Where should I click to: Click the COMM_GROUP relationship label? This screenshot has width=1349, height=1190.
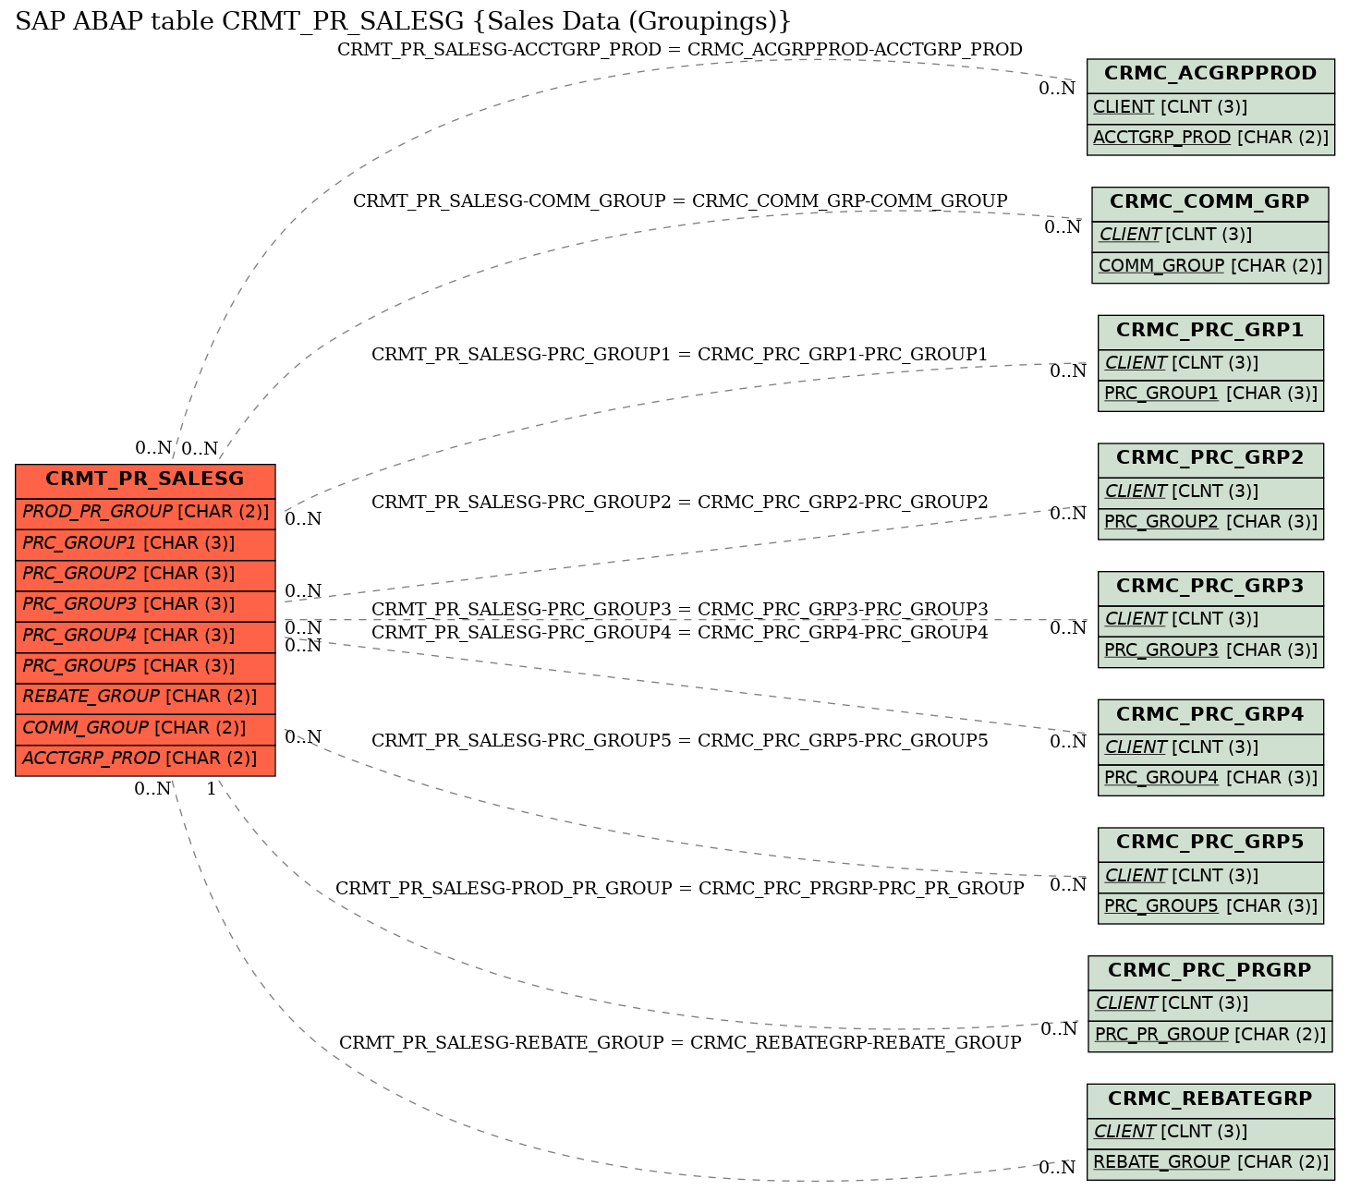click(680, 201)
